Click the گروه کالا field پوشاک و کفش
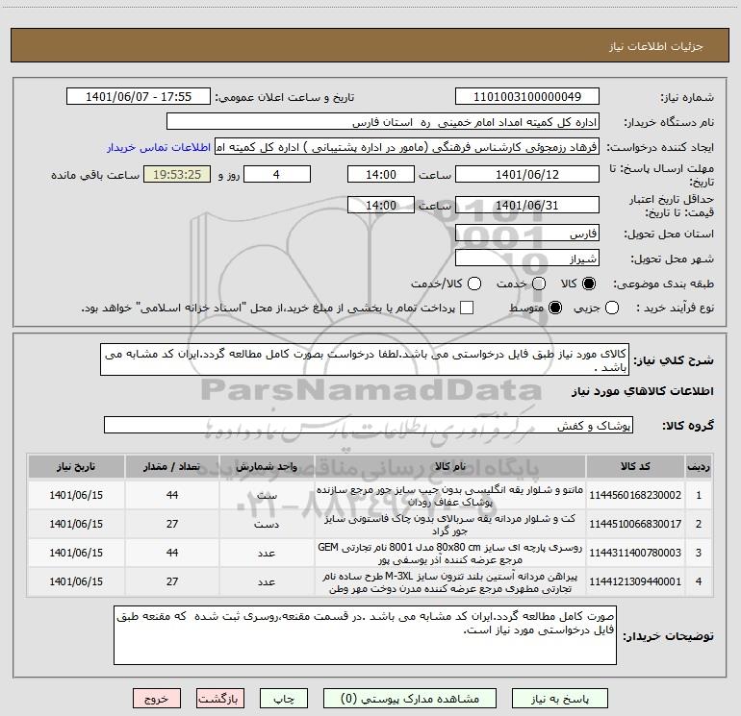741x716 pixels. [369, 425]
